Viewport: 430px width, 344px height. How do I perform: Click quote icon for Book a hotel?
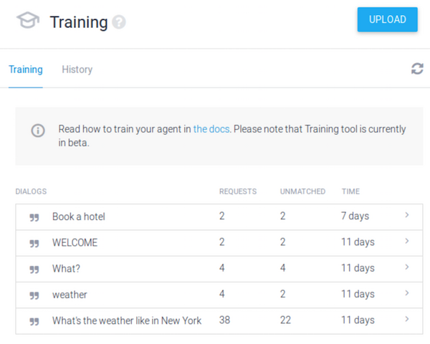tap(34, 217)
